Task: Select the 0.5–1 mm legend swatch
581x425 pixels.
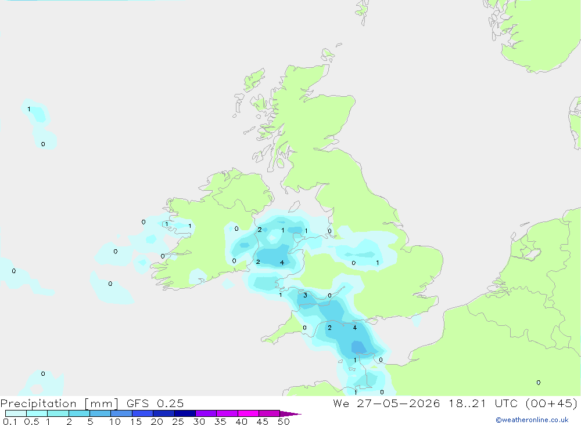Action: click(x=37, y=413)
